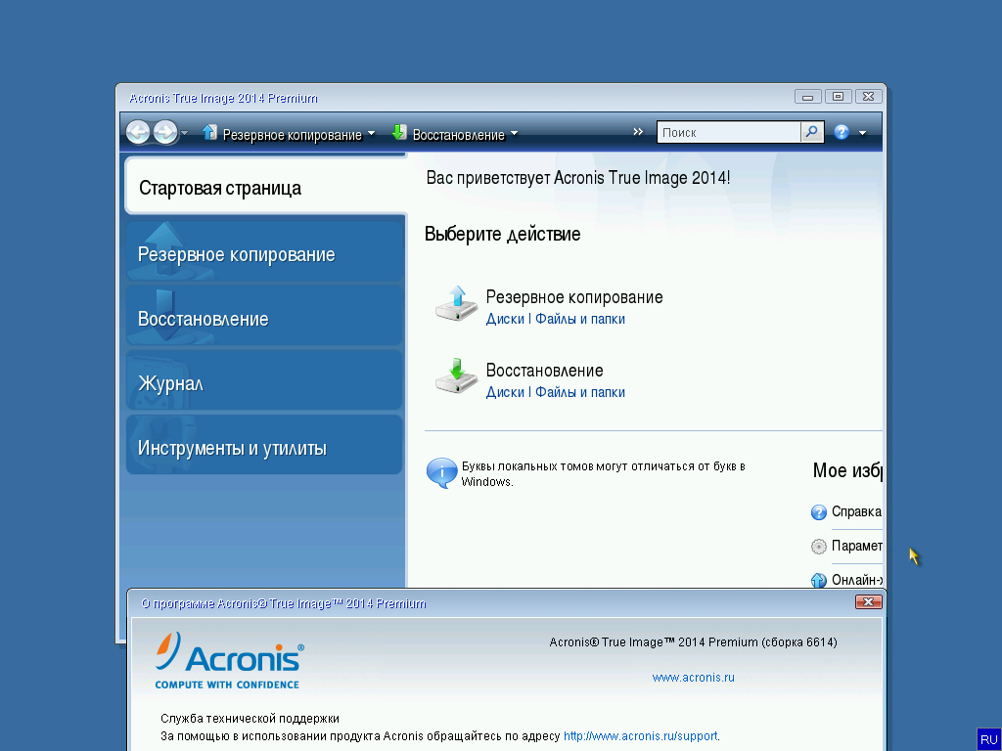Click inside the Поиск search field

(x=728, y=132)
